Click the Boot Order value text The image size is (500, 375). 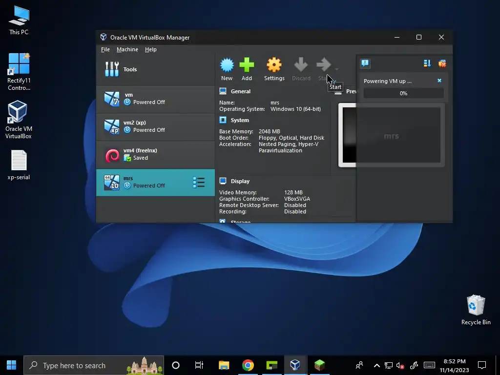292,138
